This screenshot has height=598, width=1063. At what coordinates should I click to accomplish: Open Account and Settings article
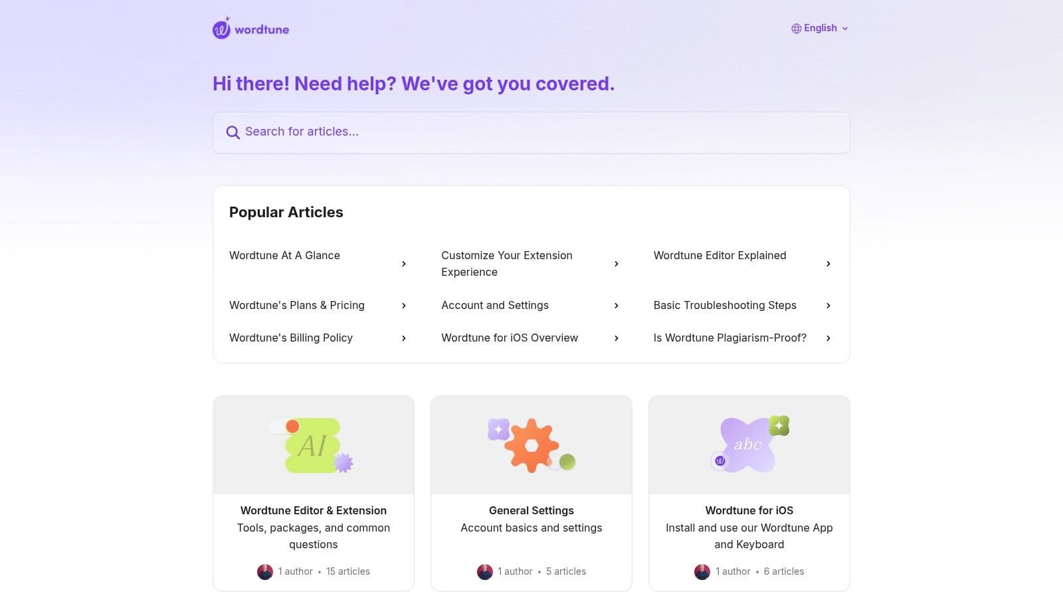click(x=495, y=305)
